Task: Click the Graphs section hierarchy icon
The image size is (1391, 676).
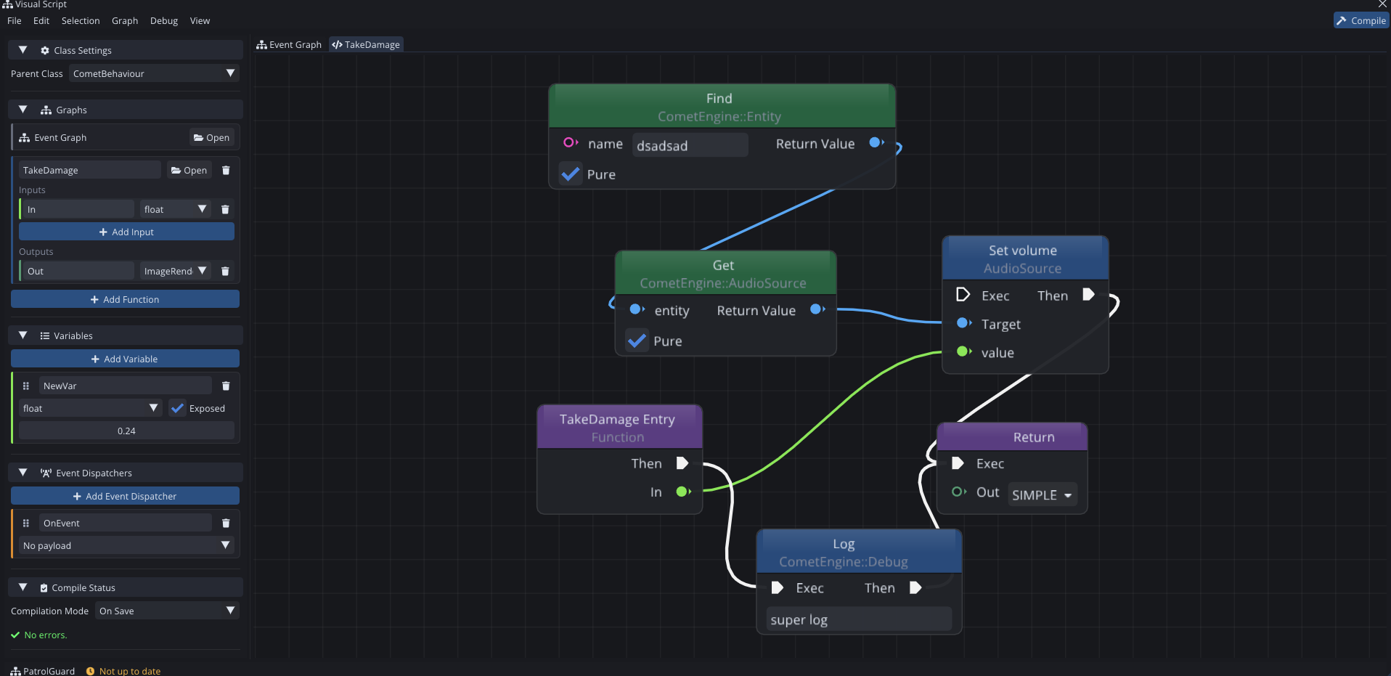Action: (46, 110)
